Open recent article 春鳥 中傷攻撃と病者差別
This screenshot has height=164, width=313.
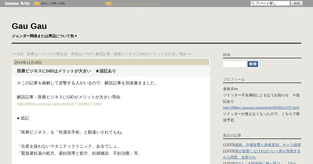click(268, 145)
